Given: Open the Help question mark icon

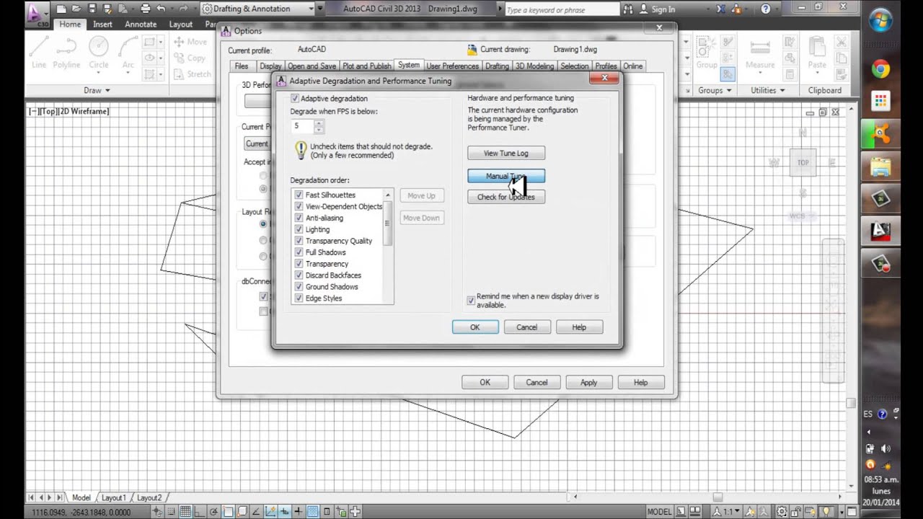Looking at the screenshot, I should click(x=765, y=9).
